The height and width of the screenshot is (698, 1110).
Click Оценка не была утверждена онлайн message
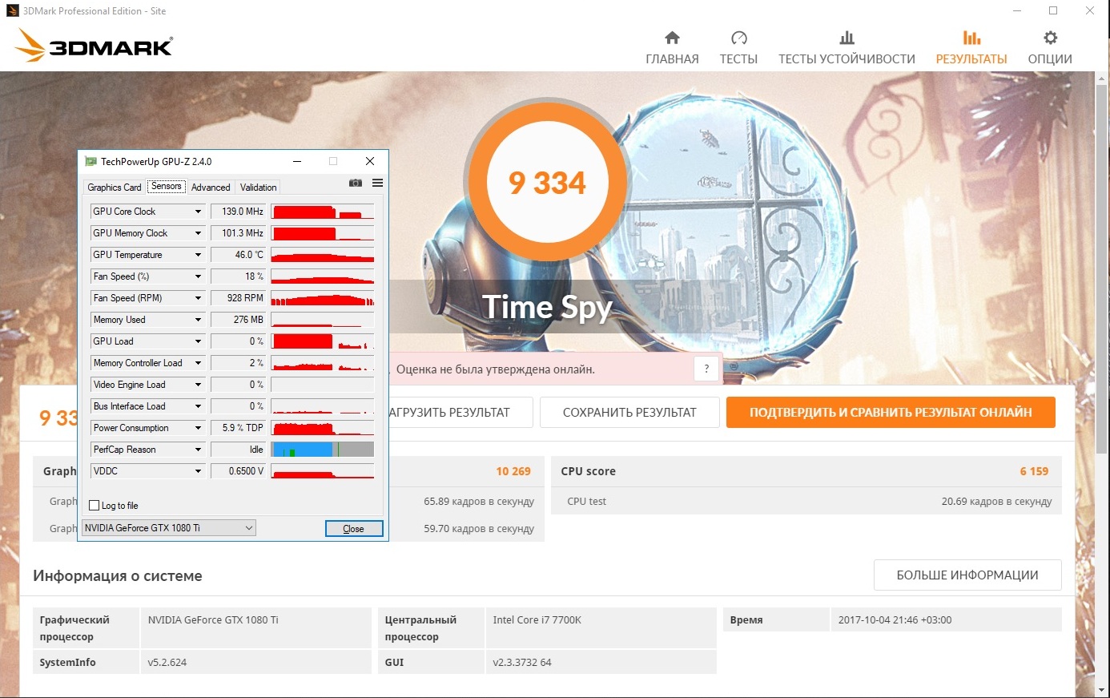(x=496, y=369)
